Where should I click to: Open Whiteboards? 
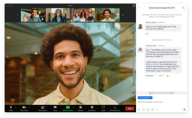click(115, 108)
